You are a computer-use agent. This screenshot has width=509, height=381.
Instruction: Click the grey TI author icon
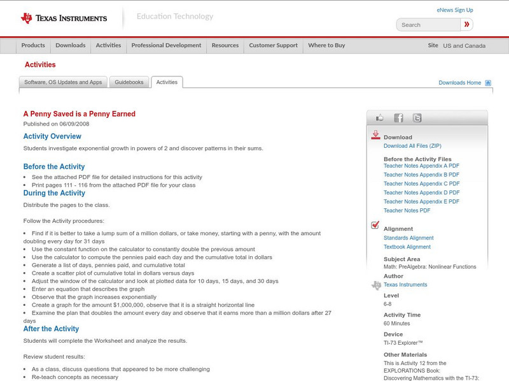[x=376, y=285]
